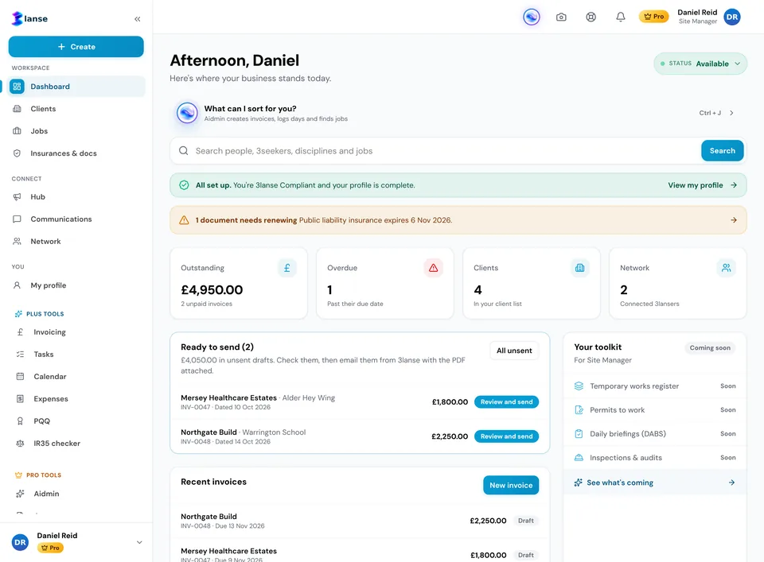The width and height of the screenshot is (764, 562).
Task: Open Insurances & docs
Action: 76,153
